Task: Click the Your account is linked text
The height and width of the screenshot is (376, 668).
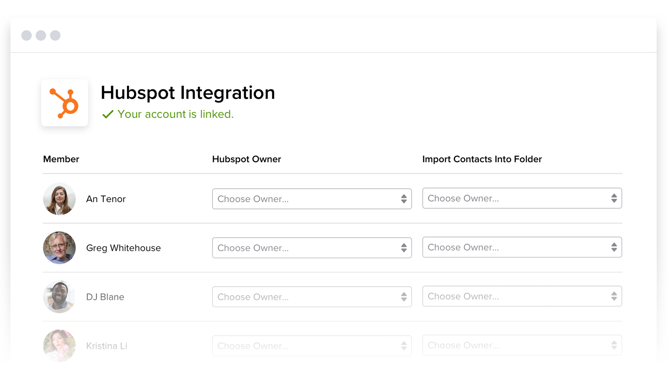Action: (x=175, y=114)
